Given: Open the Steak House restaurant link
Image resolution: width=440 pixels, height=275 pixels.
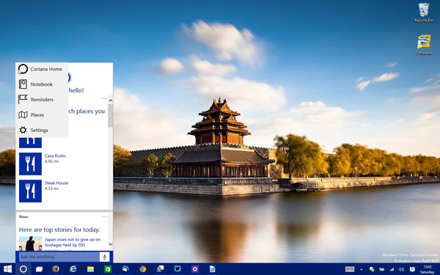Looking at the screenshot, I should pos(56,183).
